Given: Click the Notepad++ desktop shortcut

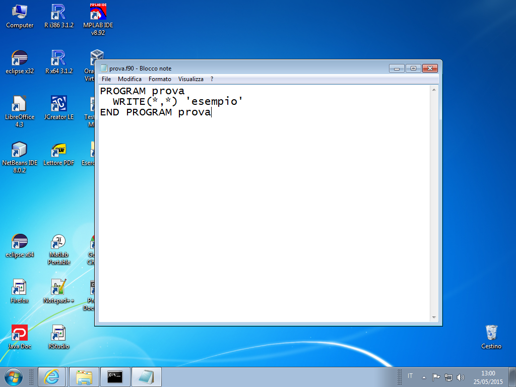Looking at the screenshot, I should pos(59,289).
